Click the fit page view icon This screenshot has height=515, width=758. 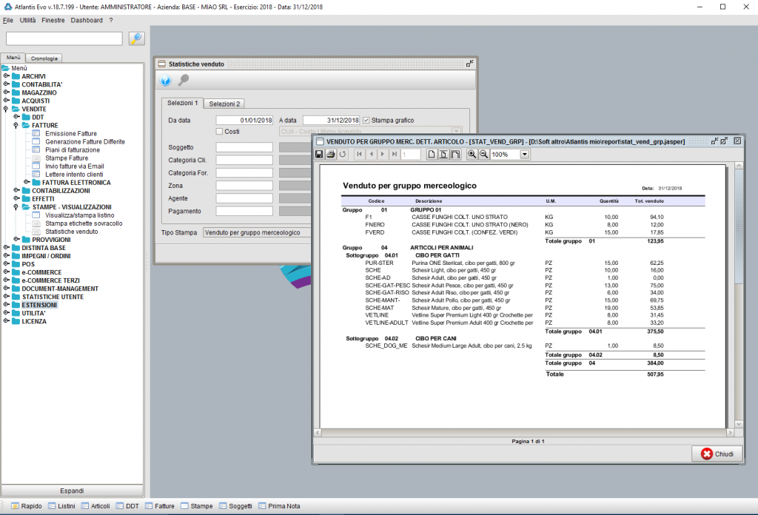(x=443, y=155)
